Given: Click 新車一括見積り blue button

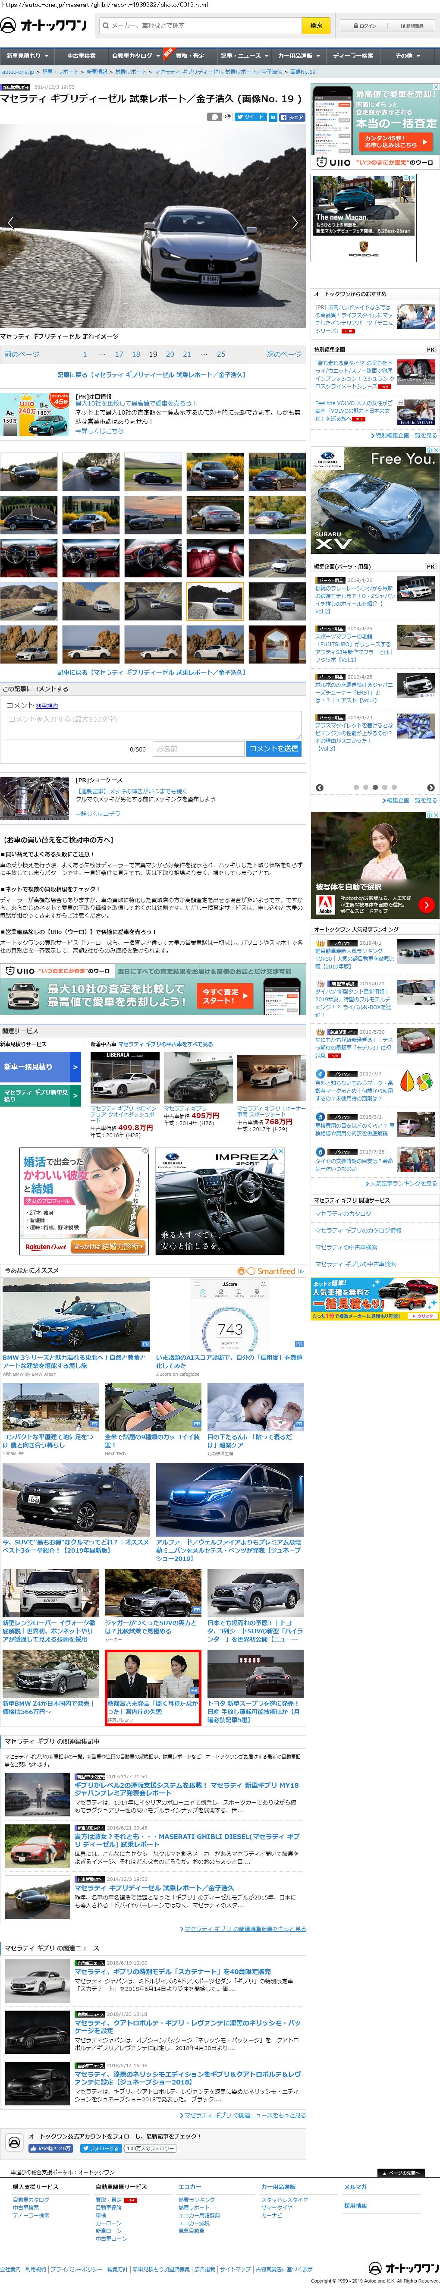Looking at the screenshot, I should tap(40, 1067).
